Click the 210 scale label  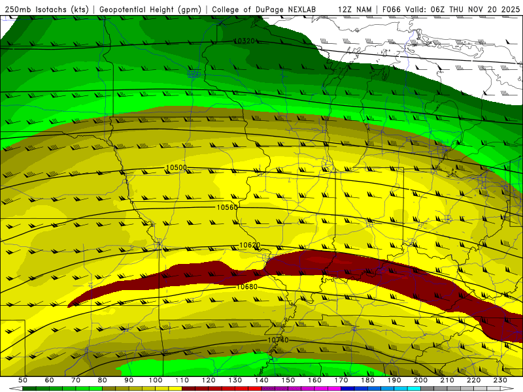(x=447, y=380)
